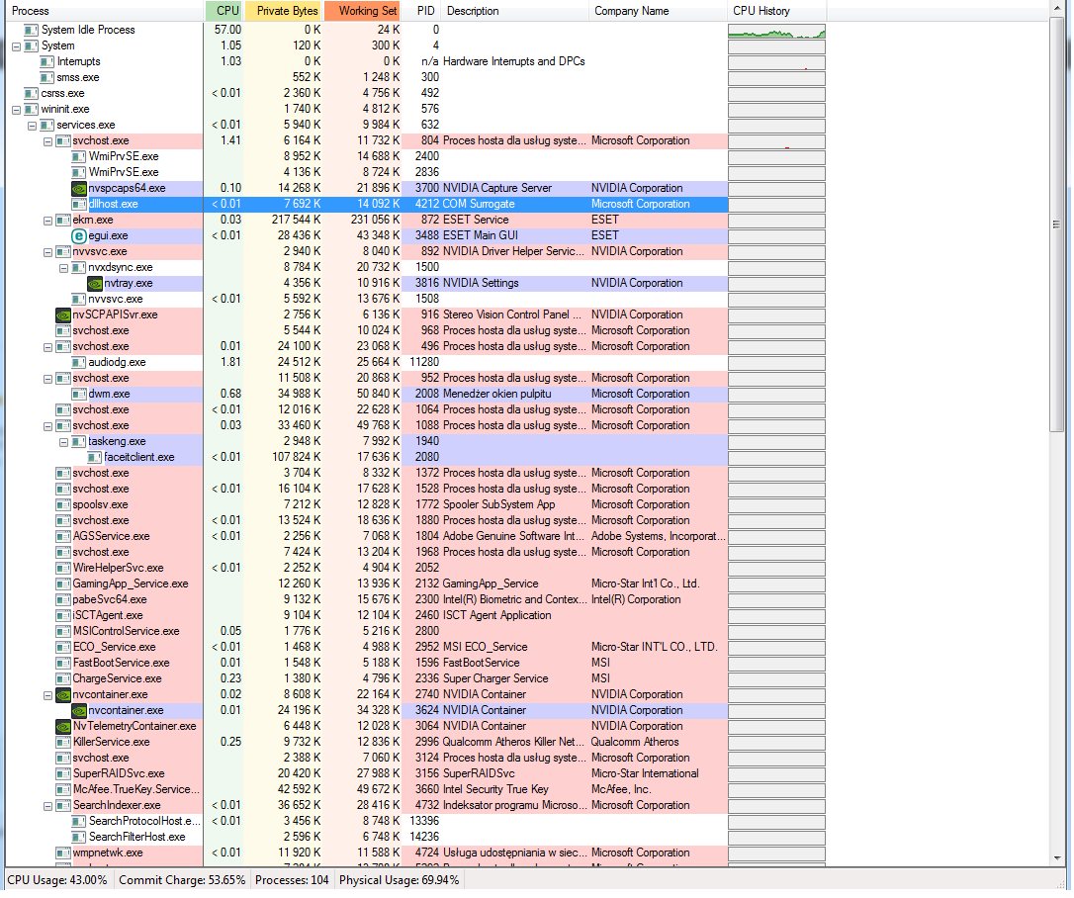Click the Interrupts process icon
1074x898 pixels.
[47, 61]
